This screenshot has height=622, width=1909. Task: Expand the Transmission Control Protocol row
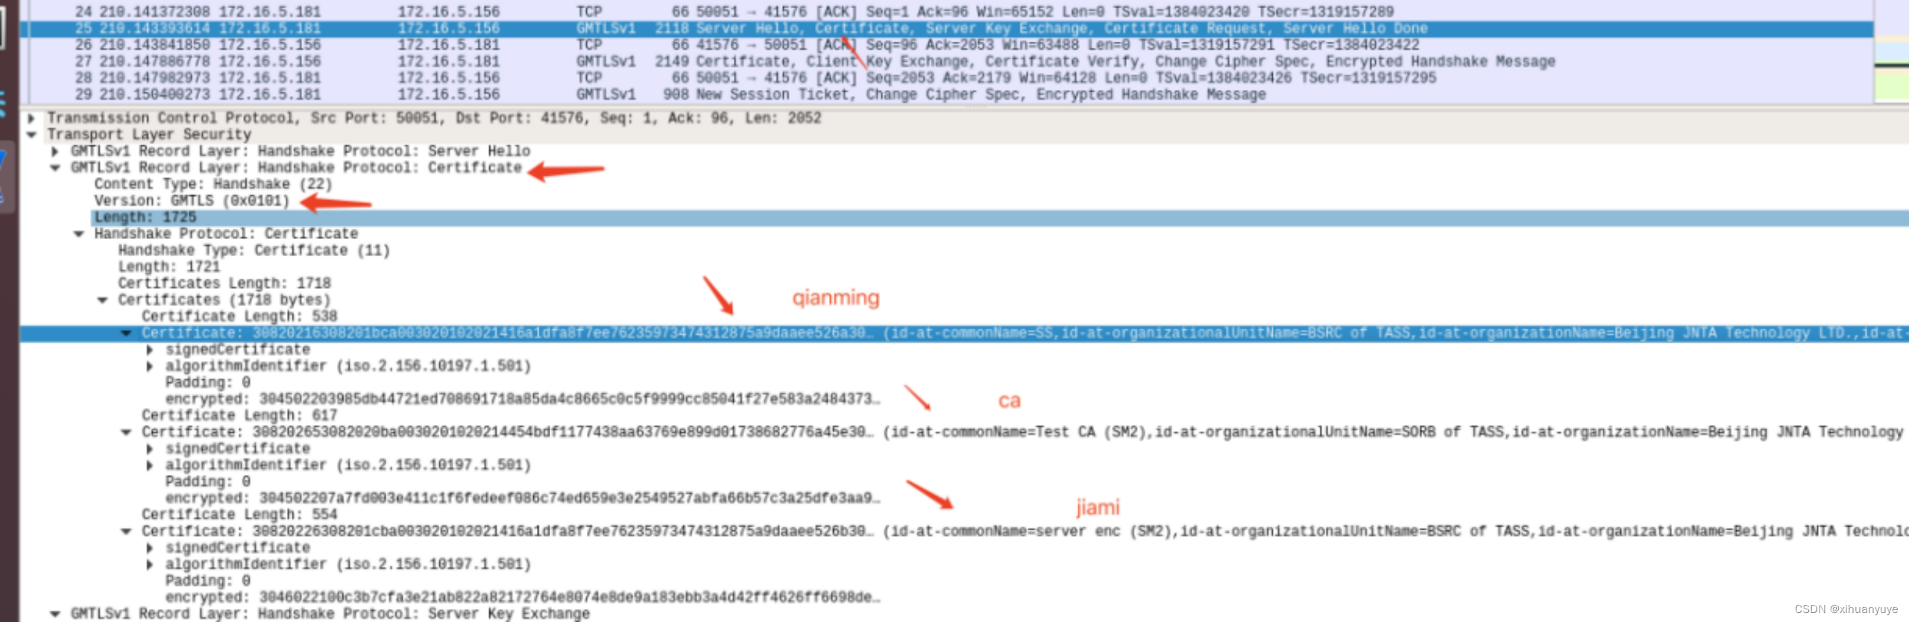31,118
